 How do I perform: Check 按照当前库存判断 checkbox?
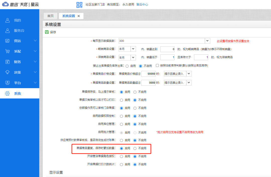(x=158, y=66)
